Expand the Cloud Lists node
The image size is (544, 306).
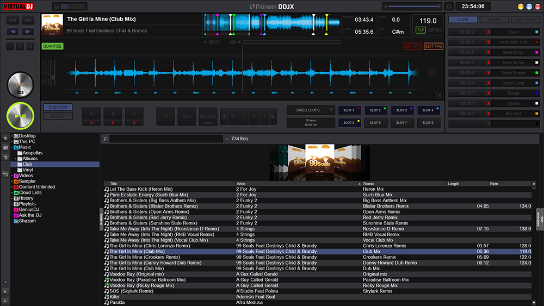point(12,193)
